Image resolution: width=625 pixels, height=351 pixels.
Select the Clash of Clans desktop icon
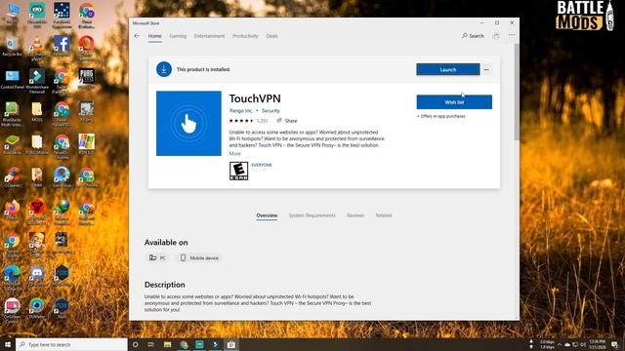click(x=37, y=244)
